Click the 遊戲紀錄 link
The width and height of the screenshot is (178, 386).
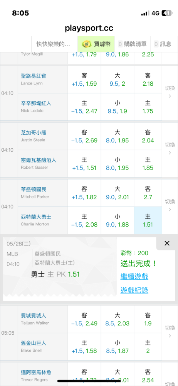134,290
